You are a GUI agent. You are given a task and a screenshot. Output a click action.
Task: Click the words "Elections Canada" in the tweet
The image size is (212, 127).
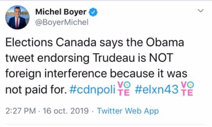coord(51,42)
